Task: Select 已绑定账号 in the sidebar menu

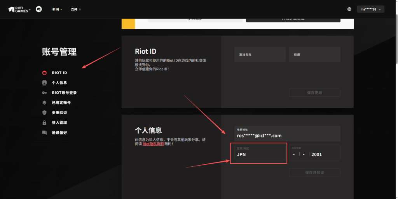Action: tap(61, 103)
